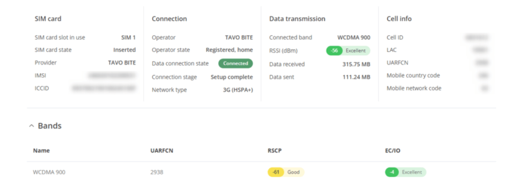Click the RSCP -61 Good badge

[286, 172]
